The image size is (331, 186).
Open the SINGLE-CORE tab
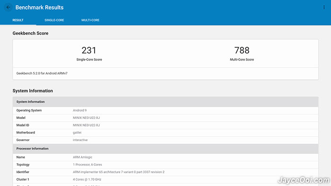[x=54, y=20]
